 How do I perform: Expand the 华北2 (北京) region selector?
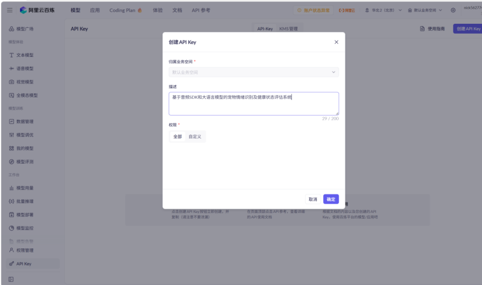383,10
